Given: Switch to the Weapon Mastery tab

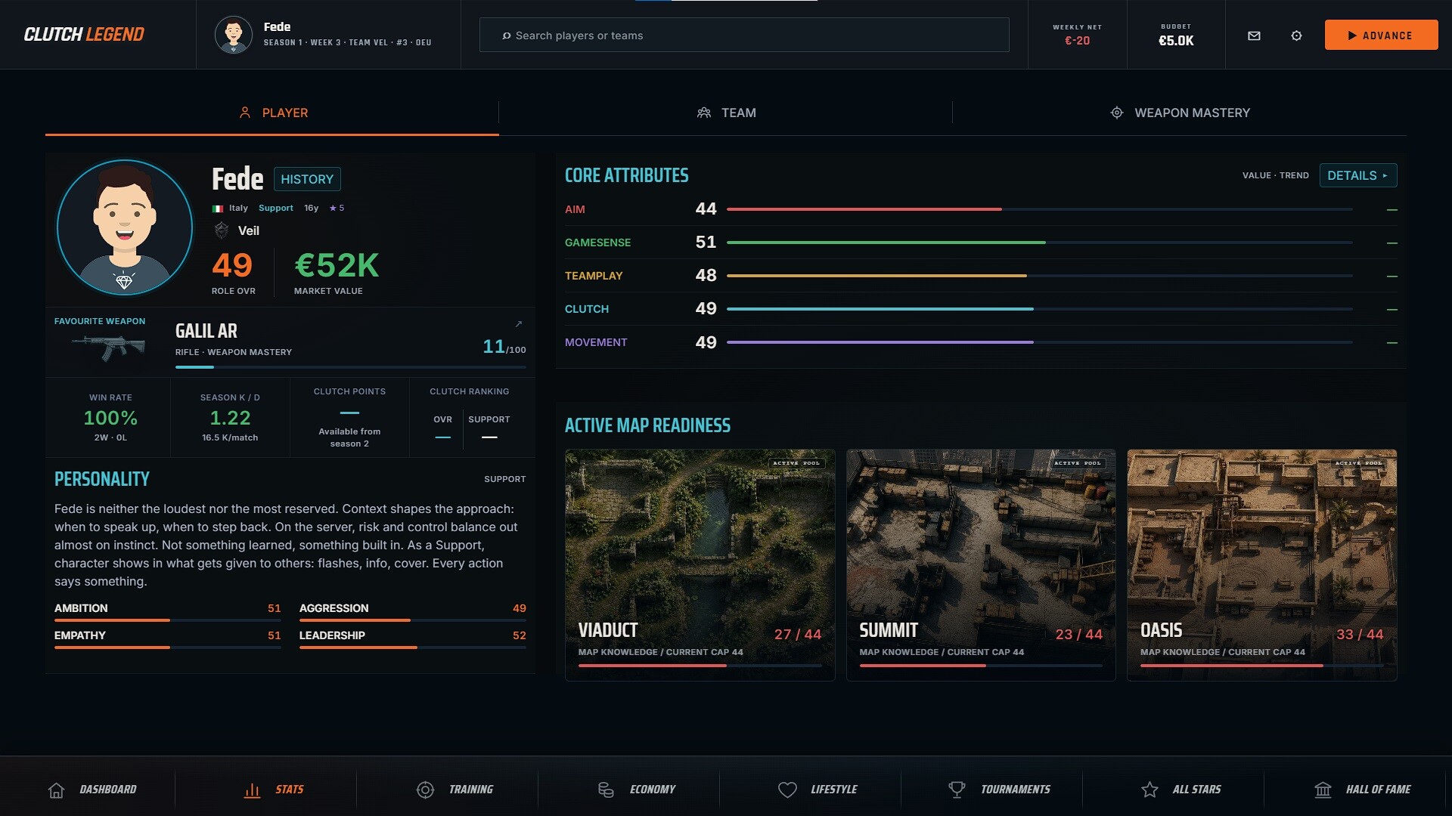Looking at the screenshot, I should point(1180,113).
